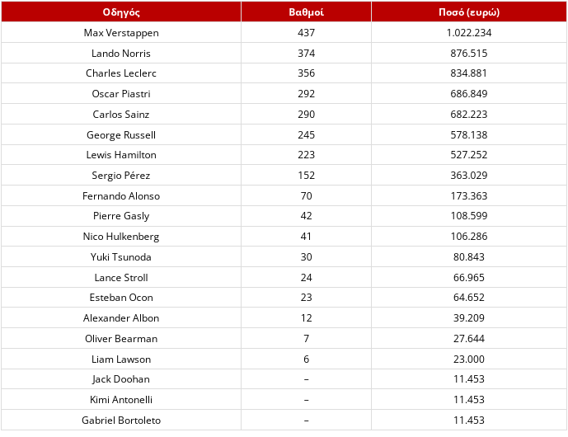The height and width of the screenshot is (437, 568).
Task: Click George Russell's points value 245
Action: pyautogui.click(x=306, y=134)
